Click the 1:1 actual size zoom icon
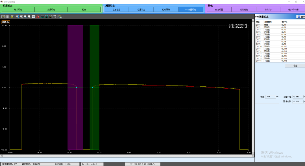 (33, 17)
